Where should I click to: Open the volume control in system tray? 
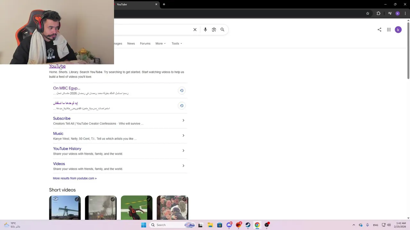(x=389, y=225)
